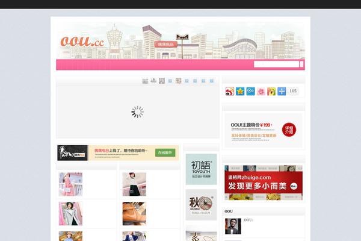Click the green online listen button
This screenshot has width=361, height=241.
(165, 152)
